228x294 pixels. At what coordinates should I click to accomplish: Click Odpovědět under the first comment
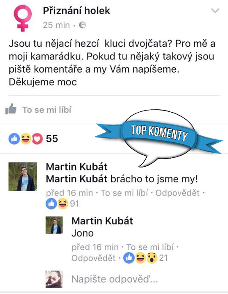pyautogui.click(x=177, y=193)
